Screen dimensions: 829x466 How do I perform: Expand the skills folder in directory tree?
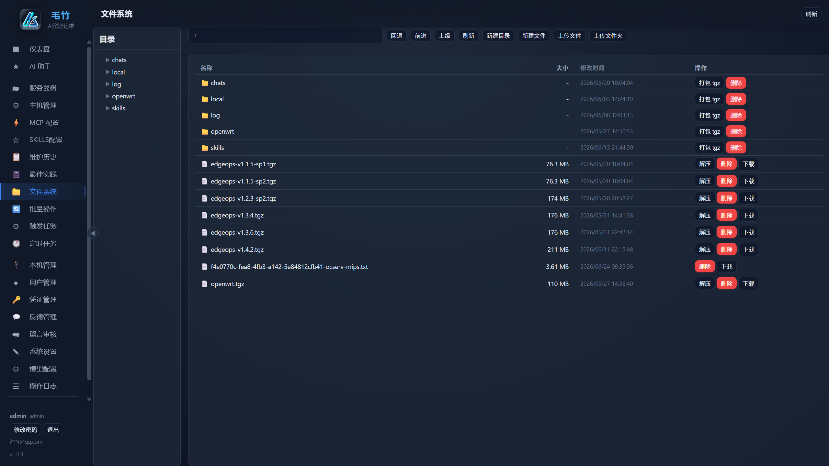pyautogui.click(x=108, y=108)
